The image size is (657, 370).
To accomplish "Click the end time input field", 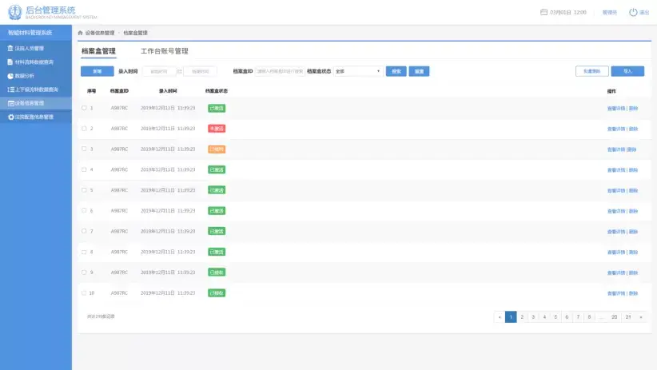I will point(201,71).
